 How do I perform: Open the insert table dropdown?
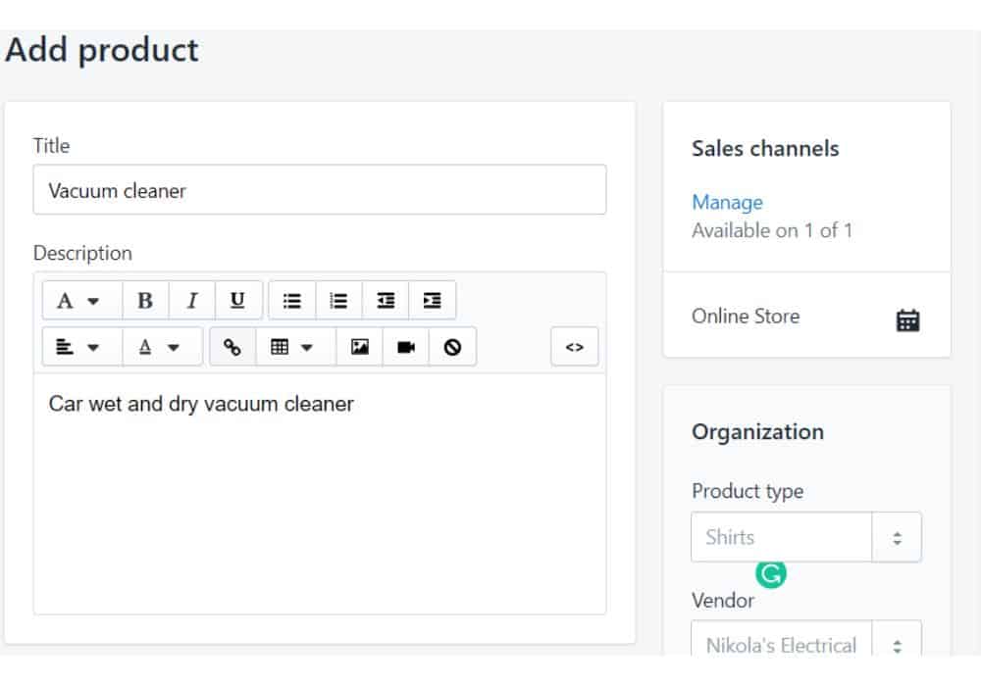291,347
